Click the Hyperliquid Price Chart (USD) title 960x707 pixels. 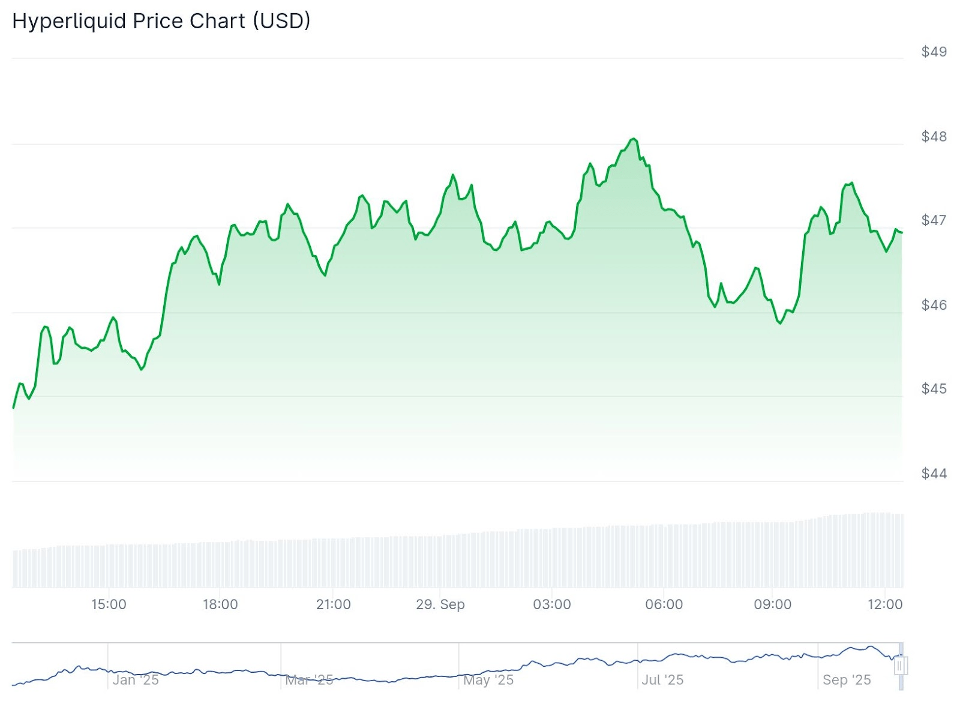click(x=161, y=21)
